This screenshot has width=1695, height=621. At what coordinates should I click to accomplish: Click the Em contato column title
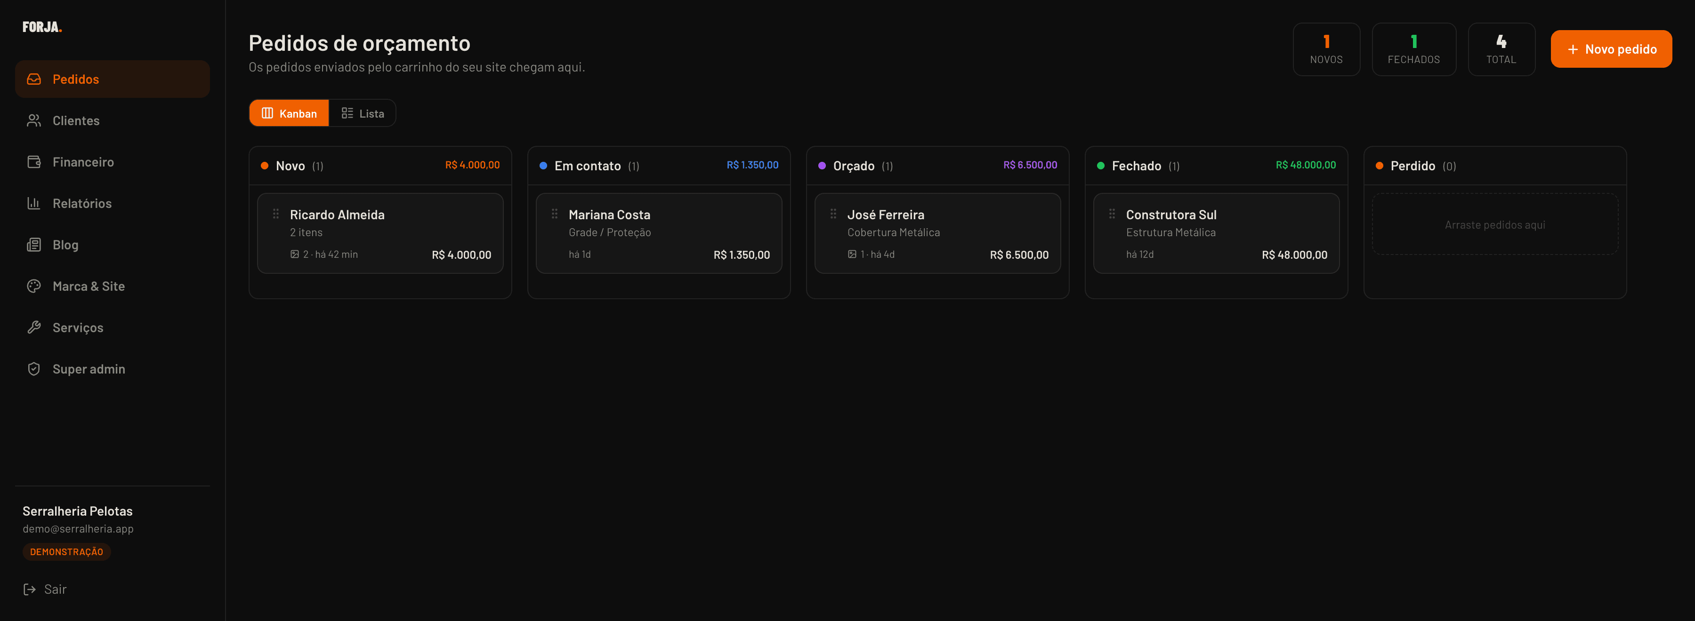click(588, 166)
